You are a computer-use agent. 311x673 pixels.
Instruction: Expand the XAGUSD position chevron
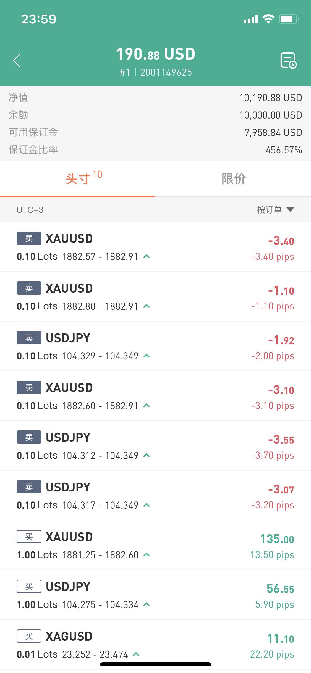point(136,654)
